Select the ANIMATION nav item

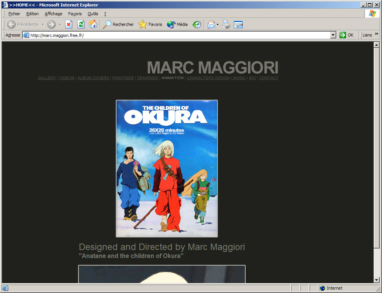click(x=173, y=78)
